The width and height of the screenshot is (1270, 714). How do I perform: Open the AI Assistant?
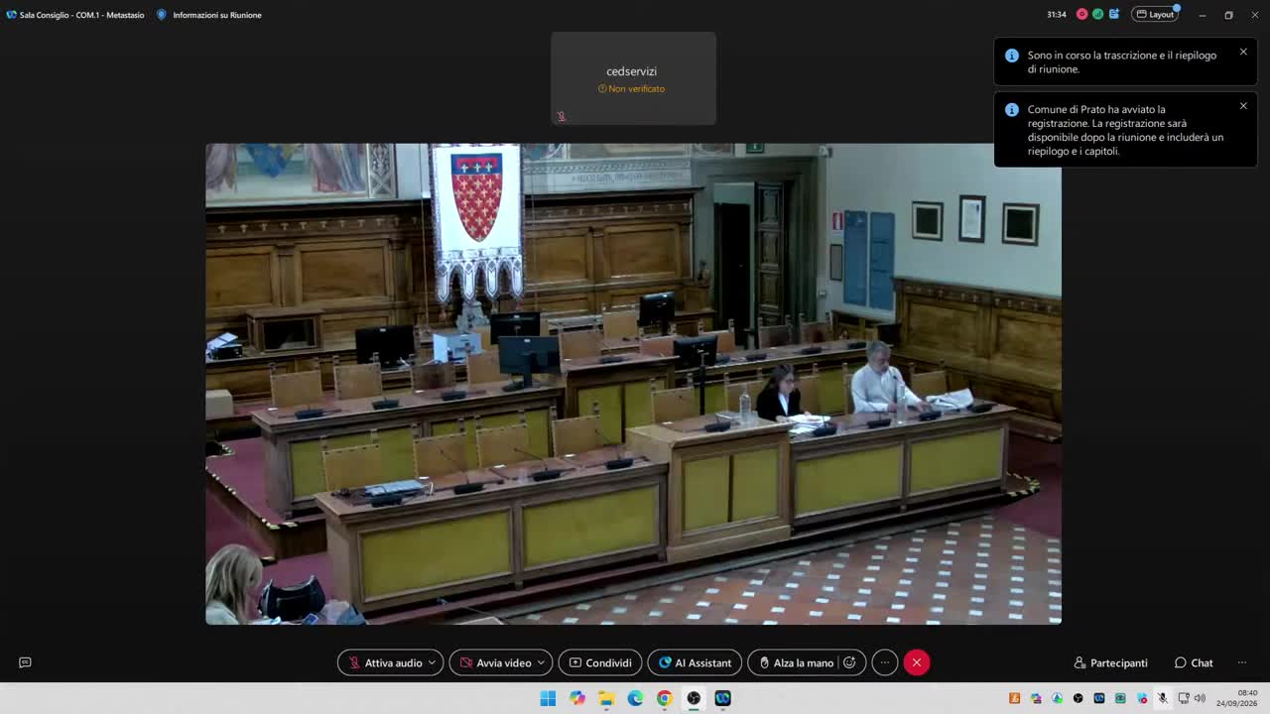695,662
